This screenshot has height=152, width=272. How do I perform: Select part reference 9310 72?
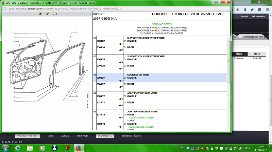(x=101, y=115)
